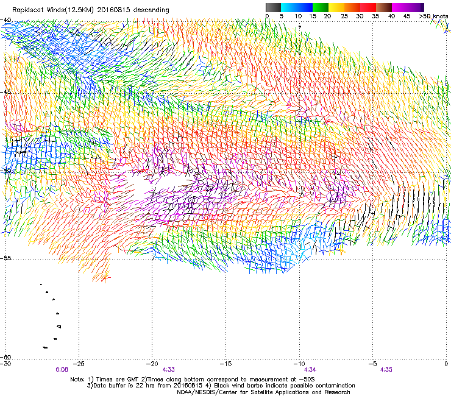Screen dimensions: 451x396
Task: Click the note line 'Times are GMT'
Action: [x=117, y=380]
